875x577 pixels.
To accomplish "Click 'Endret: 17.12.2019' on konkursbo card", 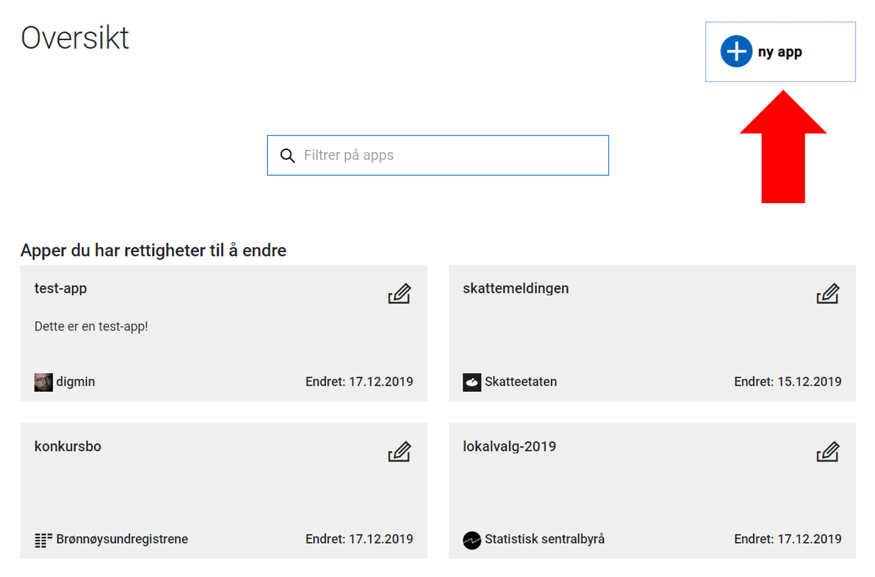I will point(359,539).
